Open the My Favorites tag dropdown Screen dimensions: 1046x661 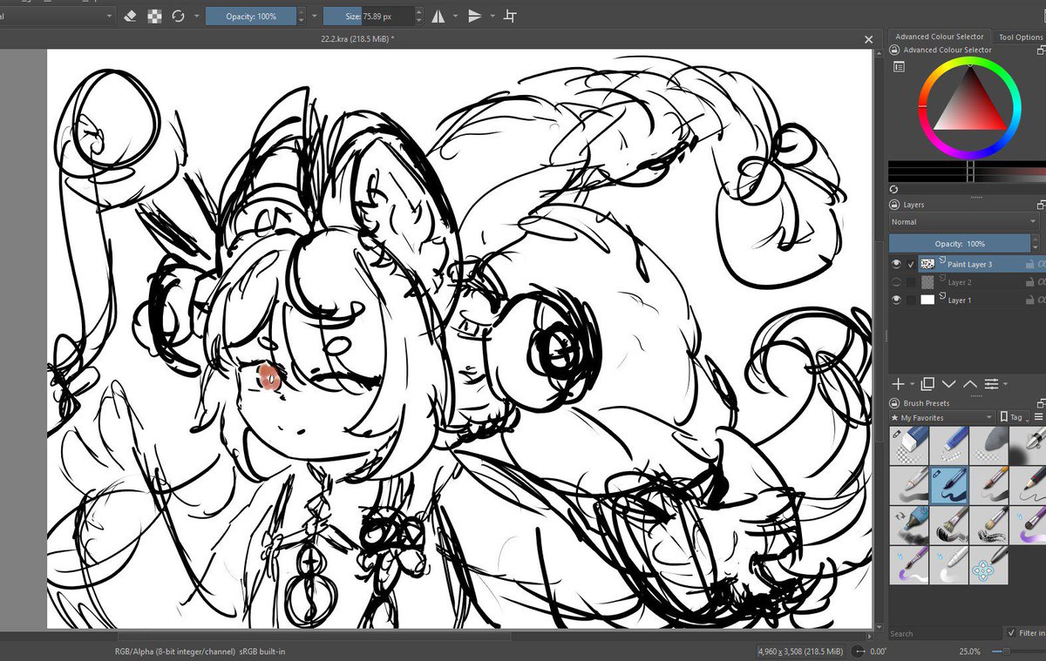[x=941, y=417]
